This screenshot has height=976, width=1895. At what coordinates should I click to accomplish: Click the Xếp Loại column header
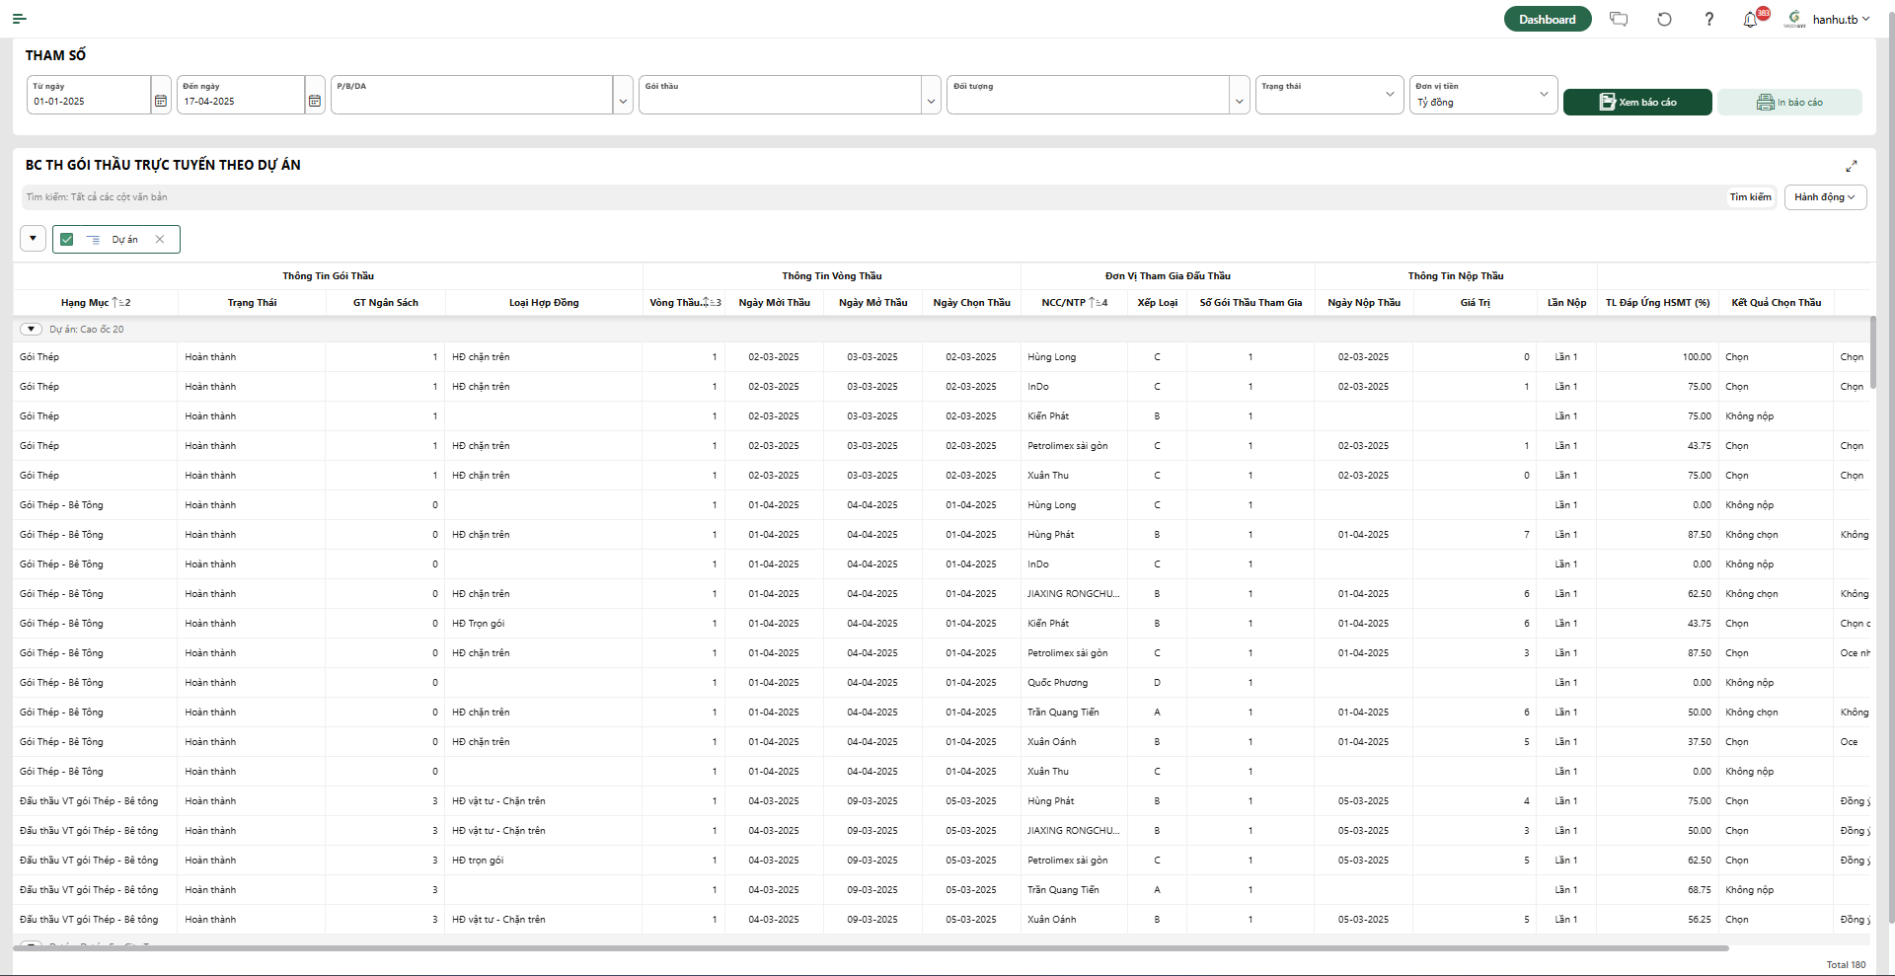pyautogui.click(x=1157, y=303)
